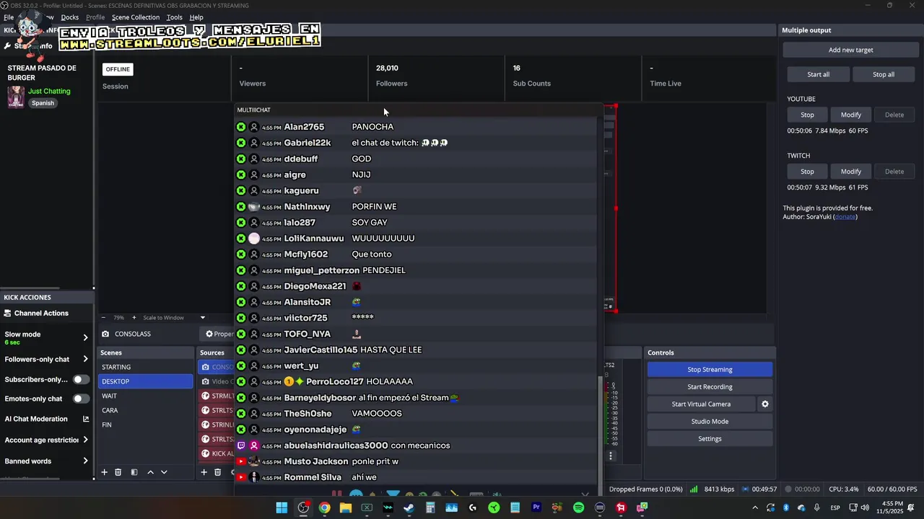
Task: Open audio mixer three-dot options menu
Action: [x=611, y=456]
